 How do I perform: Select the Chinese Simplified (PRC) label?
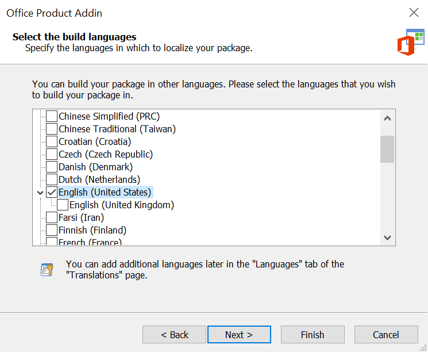coord(109,116)
